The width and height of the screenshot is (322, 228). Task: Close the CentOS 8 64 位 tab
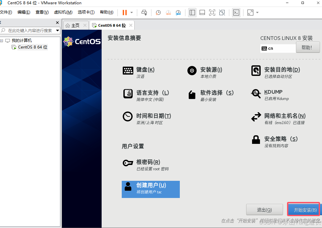tap(131, 25)
